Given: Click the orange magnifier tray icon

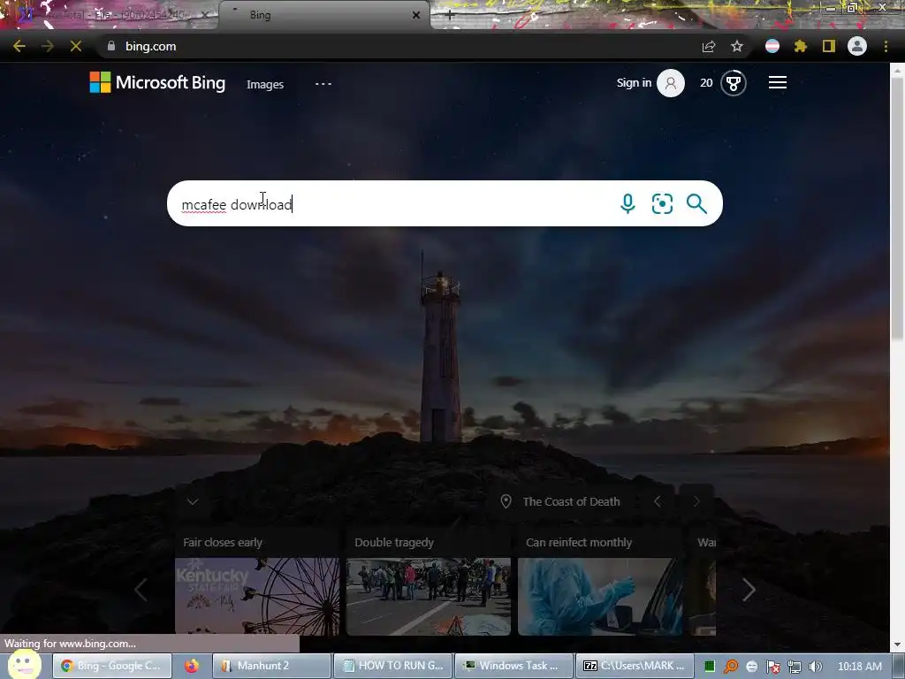Looking at the screenshot, I should [731, 667].
